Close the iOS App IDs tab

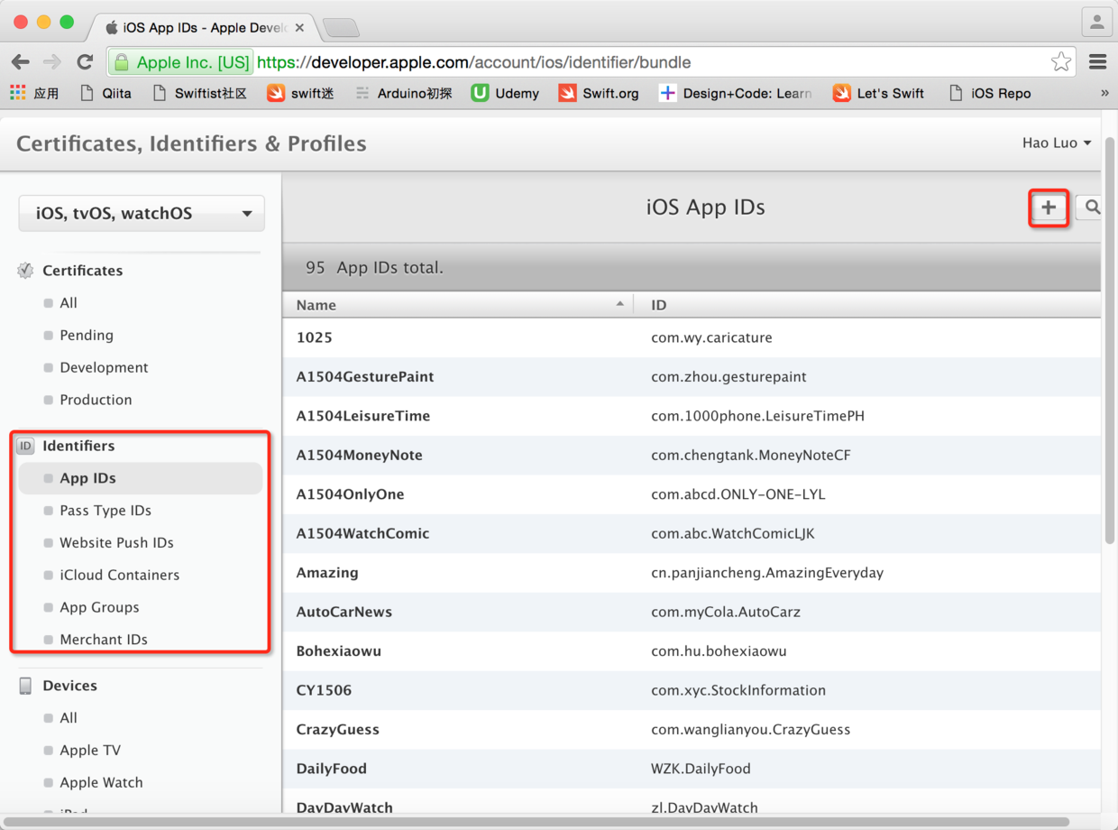pyautogui.click(x=299, y=28)
